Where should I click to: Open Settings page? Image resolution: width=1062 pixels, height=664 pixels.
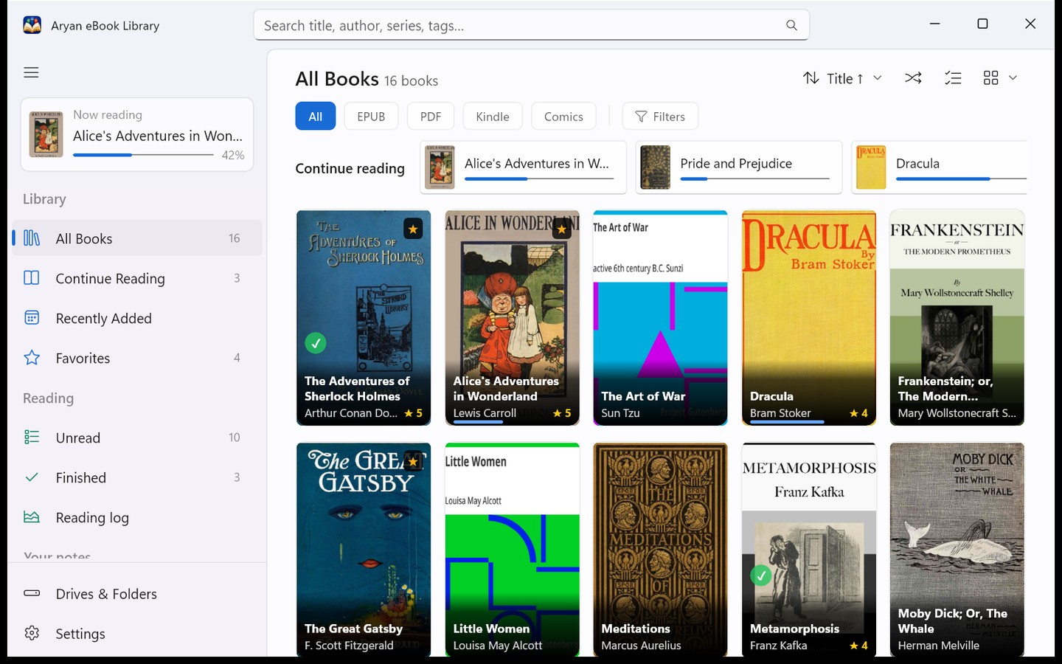pyautogui.click(x=137, y=633)
